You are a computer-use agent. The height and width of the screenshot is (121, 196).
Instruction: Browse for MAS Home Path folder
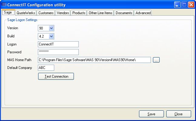point(156,60)
